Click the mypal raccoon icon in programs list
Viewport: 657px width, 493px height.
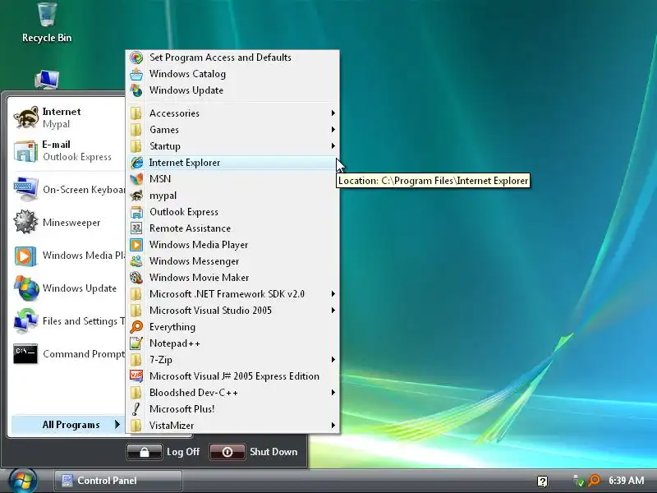tap(136, 196)
